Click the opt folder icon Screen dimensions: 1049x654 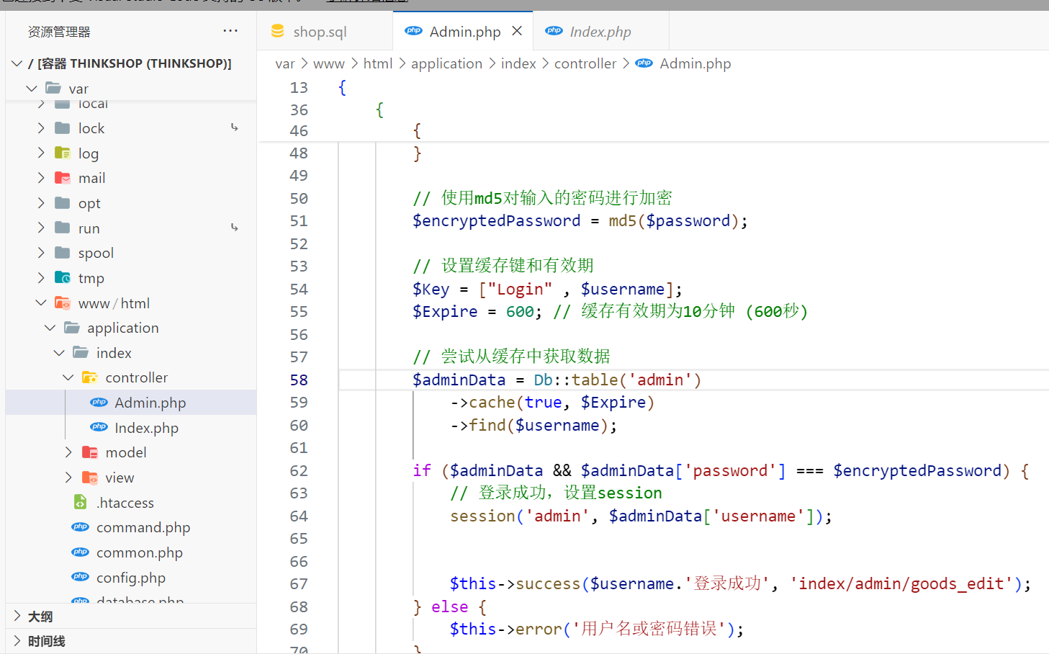click(x=63, y=203)
